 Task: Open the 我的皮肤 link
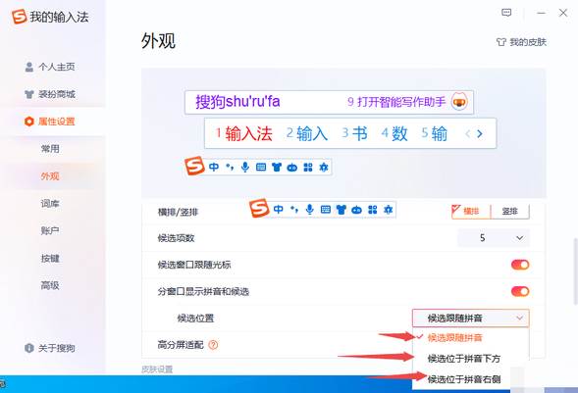pyautogui.click(x=521, y=42)
